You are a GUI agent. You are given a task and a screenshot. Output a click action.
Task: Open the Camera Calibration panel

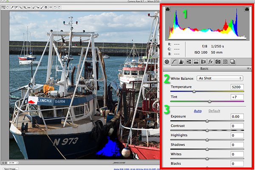218,62
